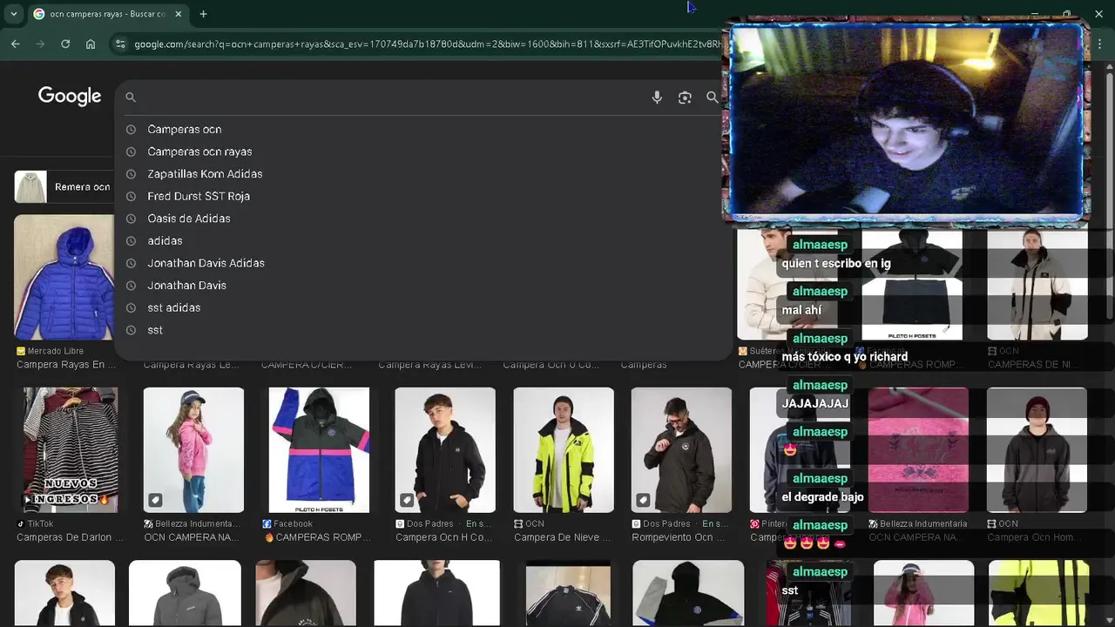
Task: Open pink embroidered sweatshirt thumbnail
Action: pos(918,450)
